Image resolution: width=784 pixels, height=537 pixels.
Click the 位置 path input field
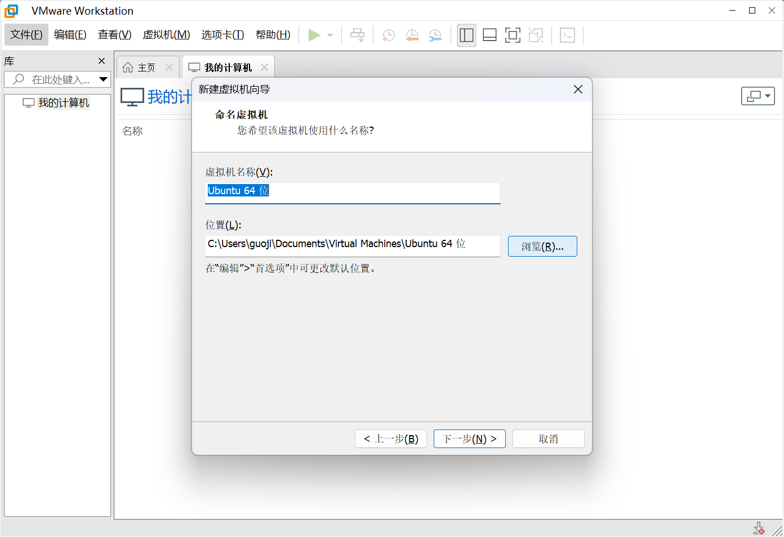click(x=353, y=246)
